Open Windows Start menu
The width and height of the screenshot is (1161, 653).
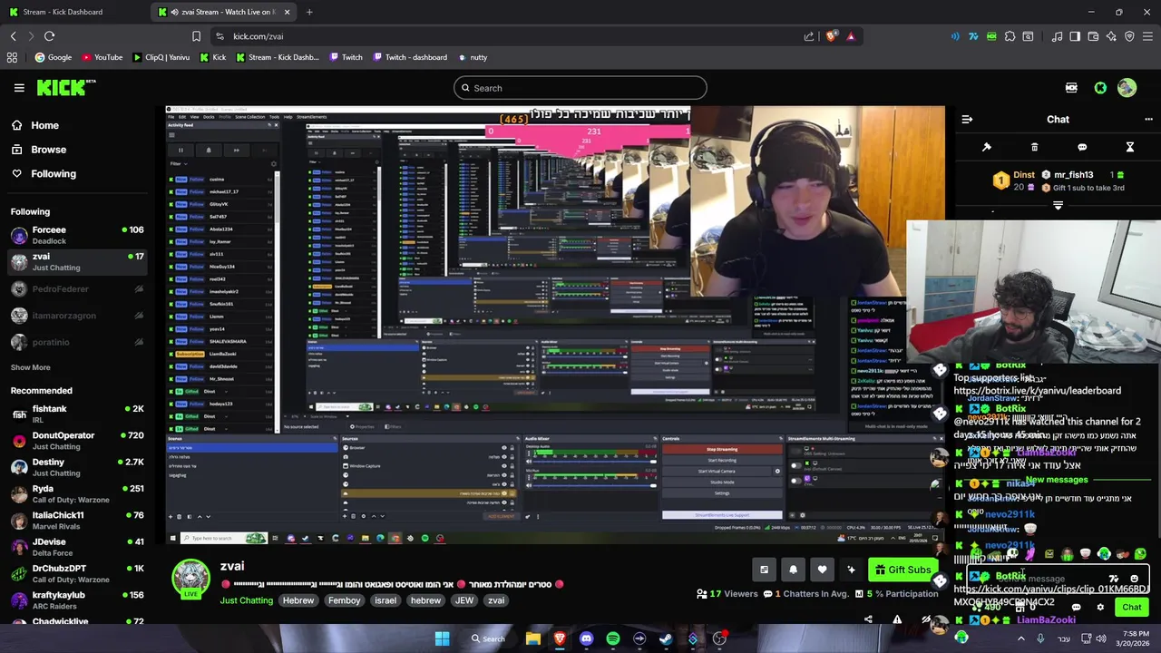(x=442, y=638)
